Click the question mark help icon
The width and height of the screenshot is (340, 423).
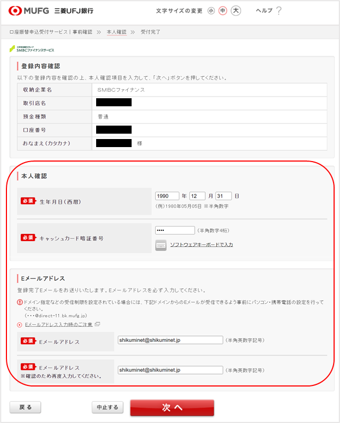click(279, 11)
